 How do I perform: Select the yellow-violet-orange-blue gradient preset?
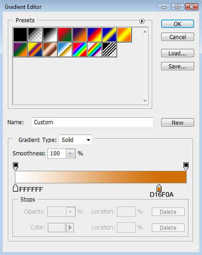(x=35, y=50)
